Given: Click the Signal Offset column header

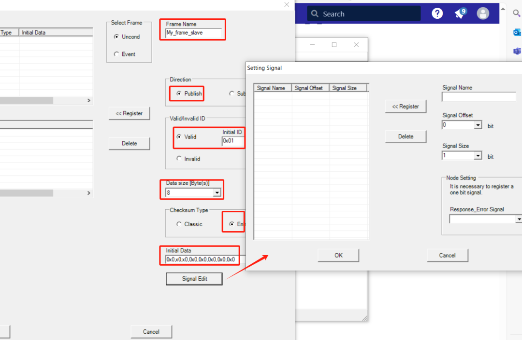Looking at the screenshot, I should click(310, 88).
